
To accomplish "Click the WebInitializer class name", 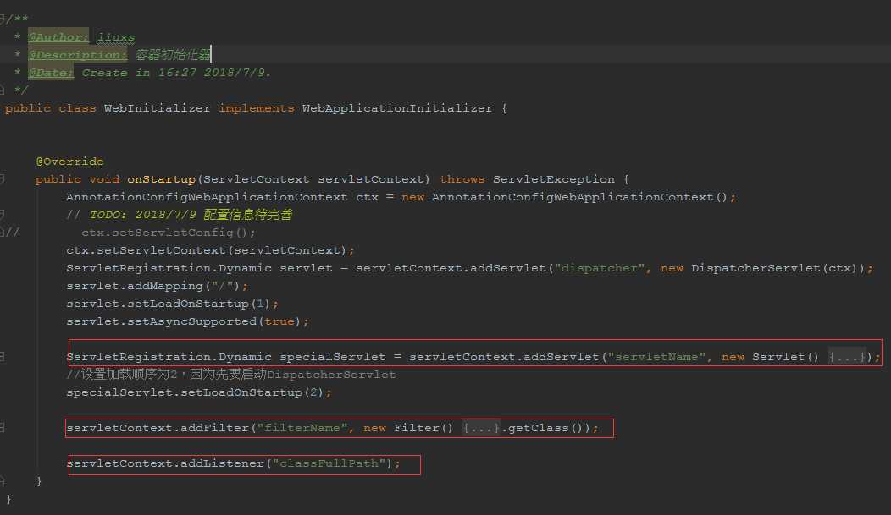I will 158,108.
